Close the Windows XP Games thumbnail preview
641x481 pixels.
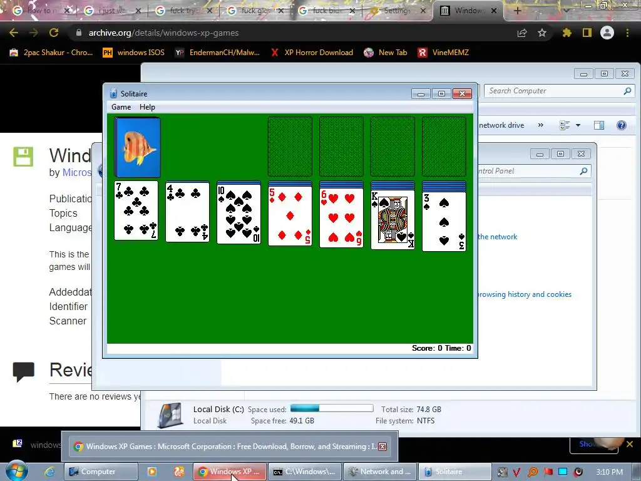pyautogui.click(x=382, y=446)
